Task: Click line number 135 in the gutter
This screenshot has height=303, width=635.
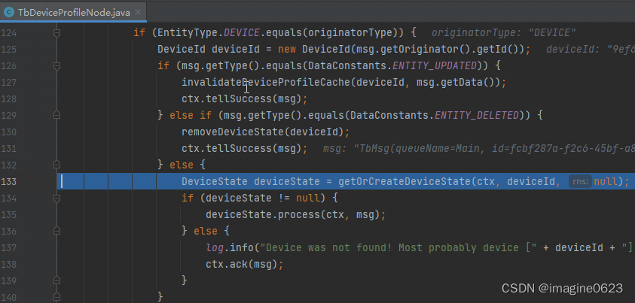Action: point(8,214)
